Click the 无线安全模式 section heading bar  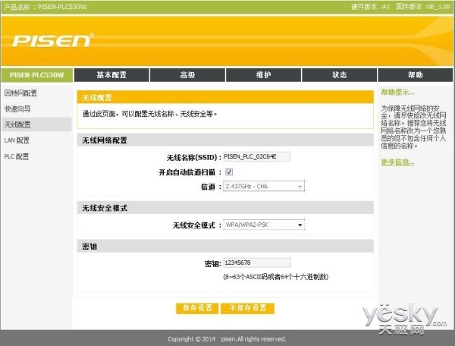point(225,208)
